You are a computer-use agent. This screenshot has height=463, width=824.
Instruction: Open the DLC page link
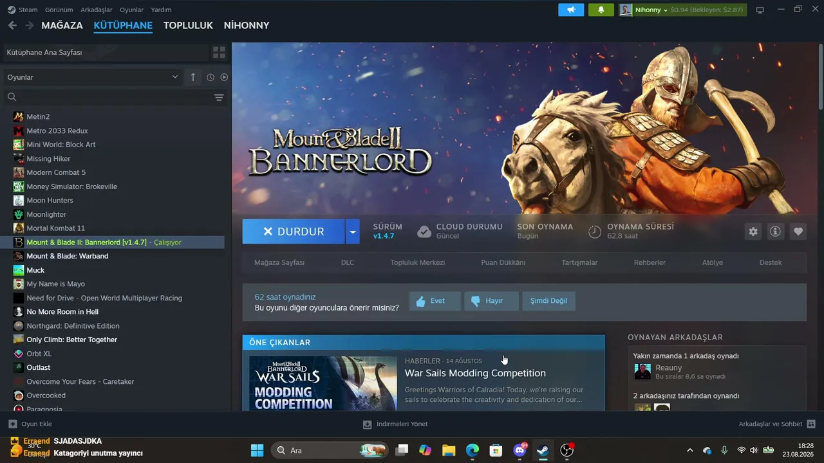[x=348, y=262]
